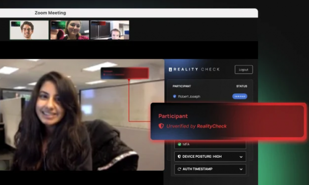Click the red shield icon in Unverified callout
This screenshot has width=309, height=185.
[x=161, y=126]
